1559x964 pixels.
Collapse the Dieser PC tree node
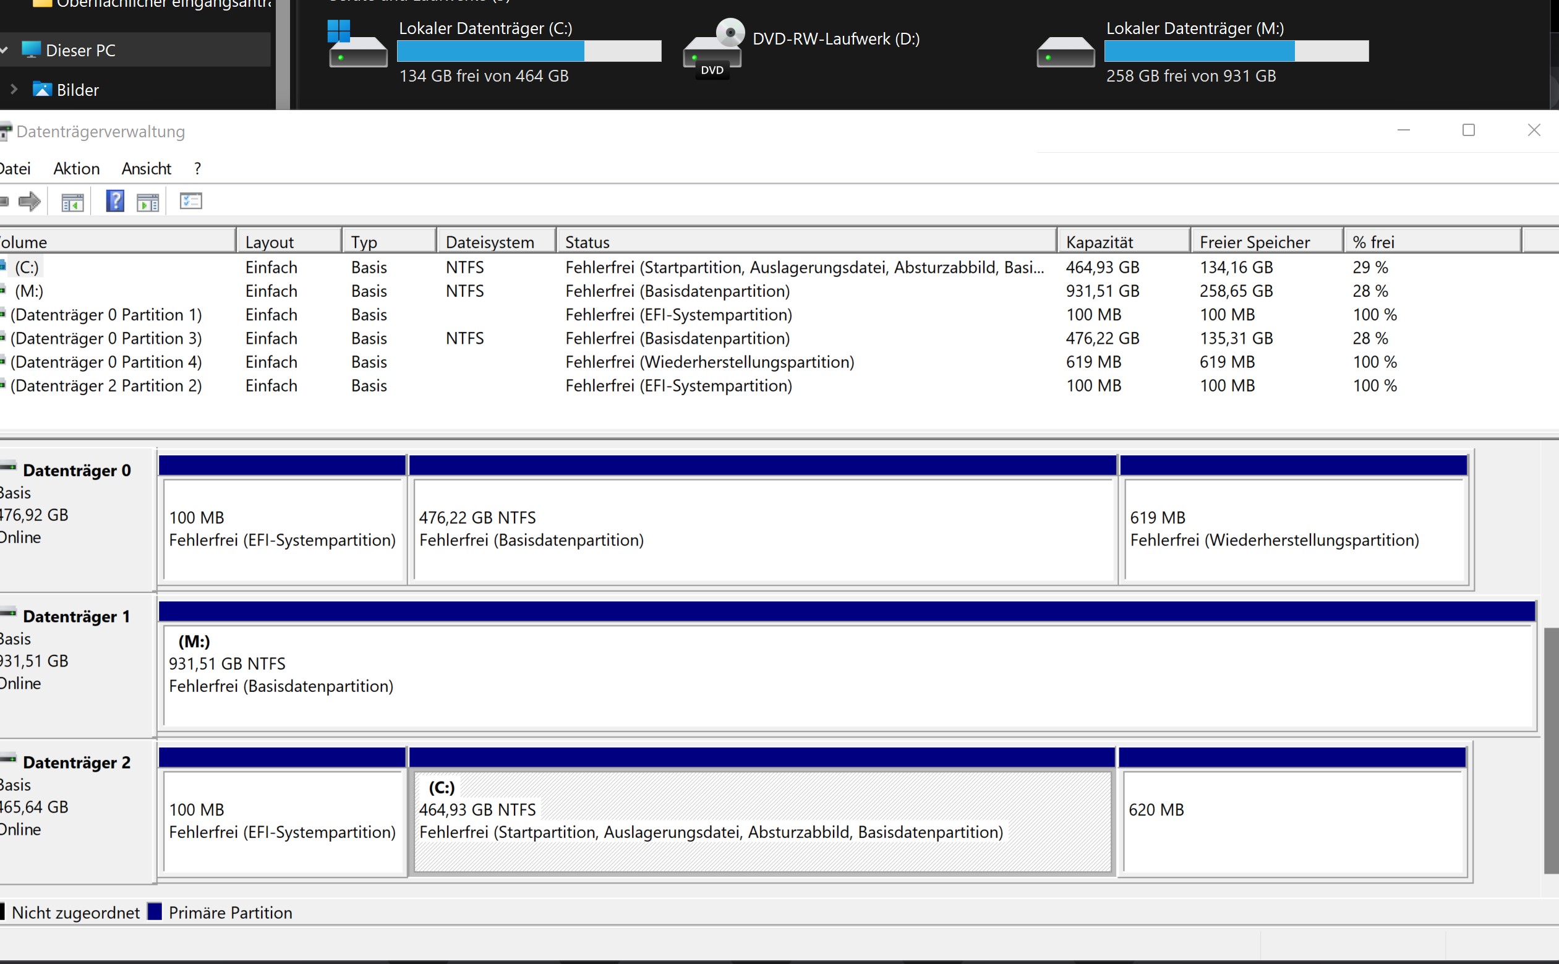tap(5, 49)
